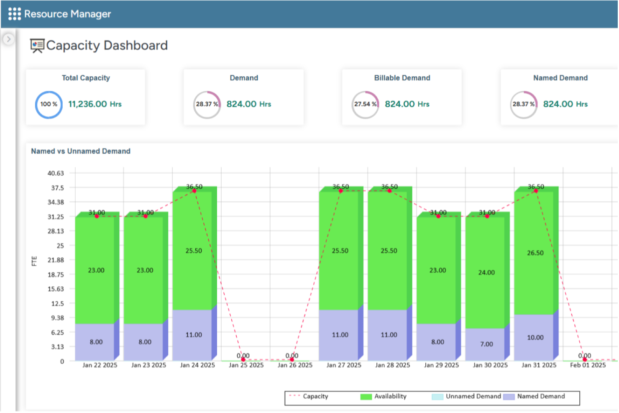619x413 pixels.
Task: Click the Jan 29 2025 availability bar 23.00
Action: coord(436,270)
